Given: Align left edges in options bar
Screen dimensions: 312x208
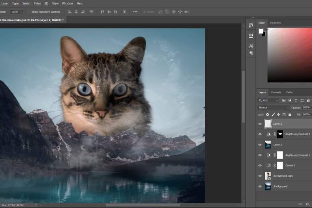Looking at the screenshot, I should (69, 12).
